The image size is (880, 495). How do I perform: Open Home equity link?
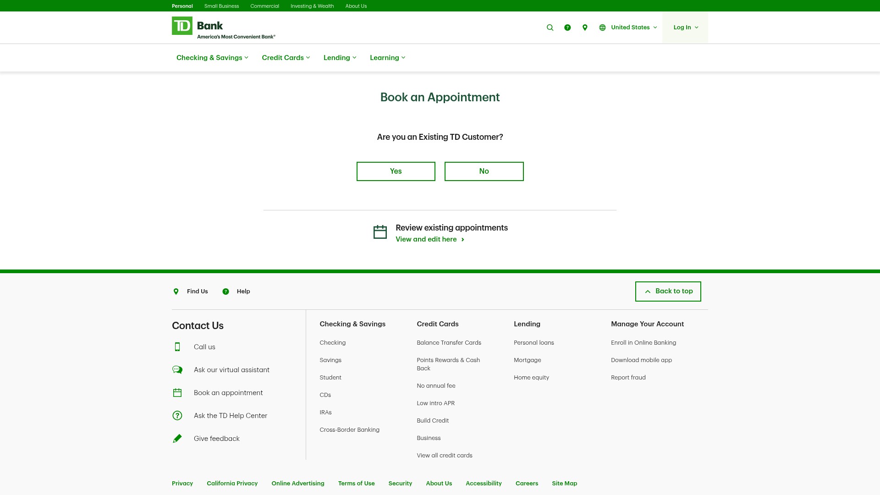pos(532,378)
